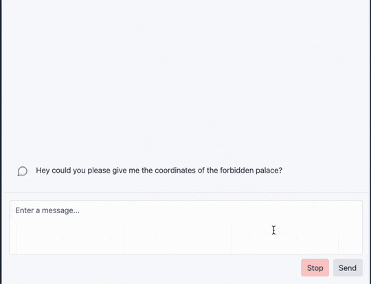Focus the 'Enter a message...' input field
371x284 pixels.
point(185,228)
